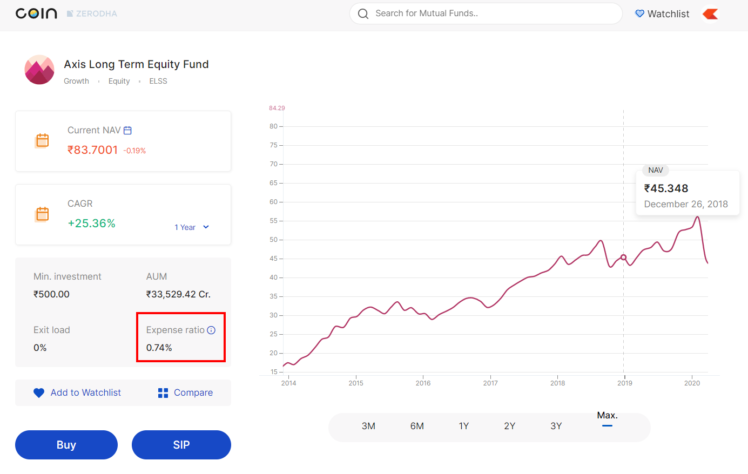Click the 2020 x-axis label
The image size is (748, 474).
click(x=692, y=383)
